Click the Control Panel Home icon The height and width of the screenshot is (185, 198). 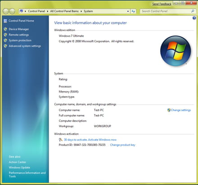pos(5,21)
